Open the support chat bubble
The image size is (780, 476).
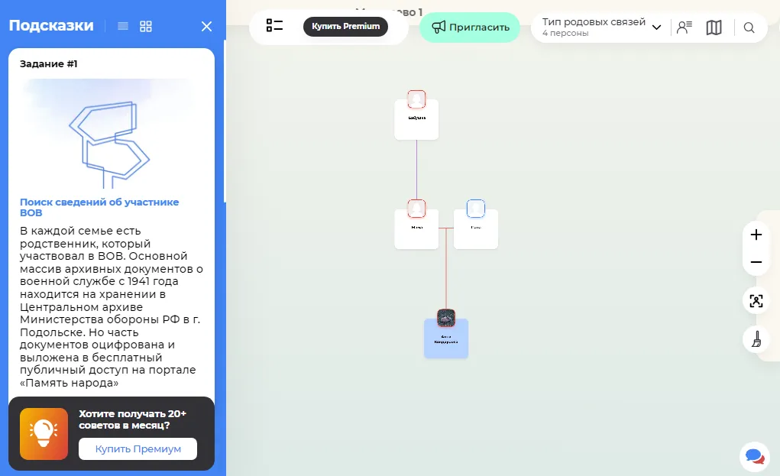point(754,456)
